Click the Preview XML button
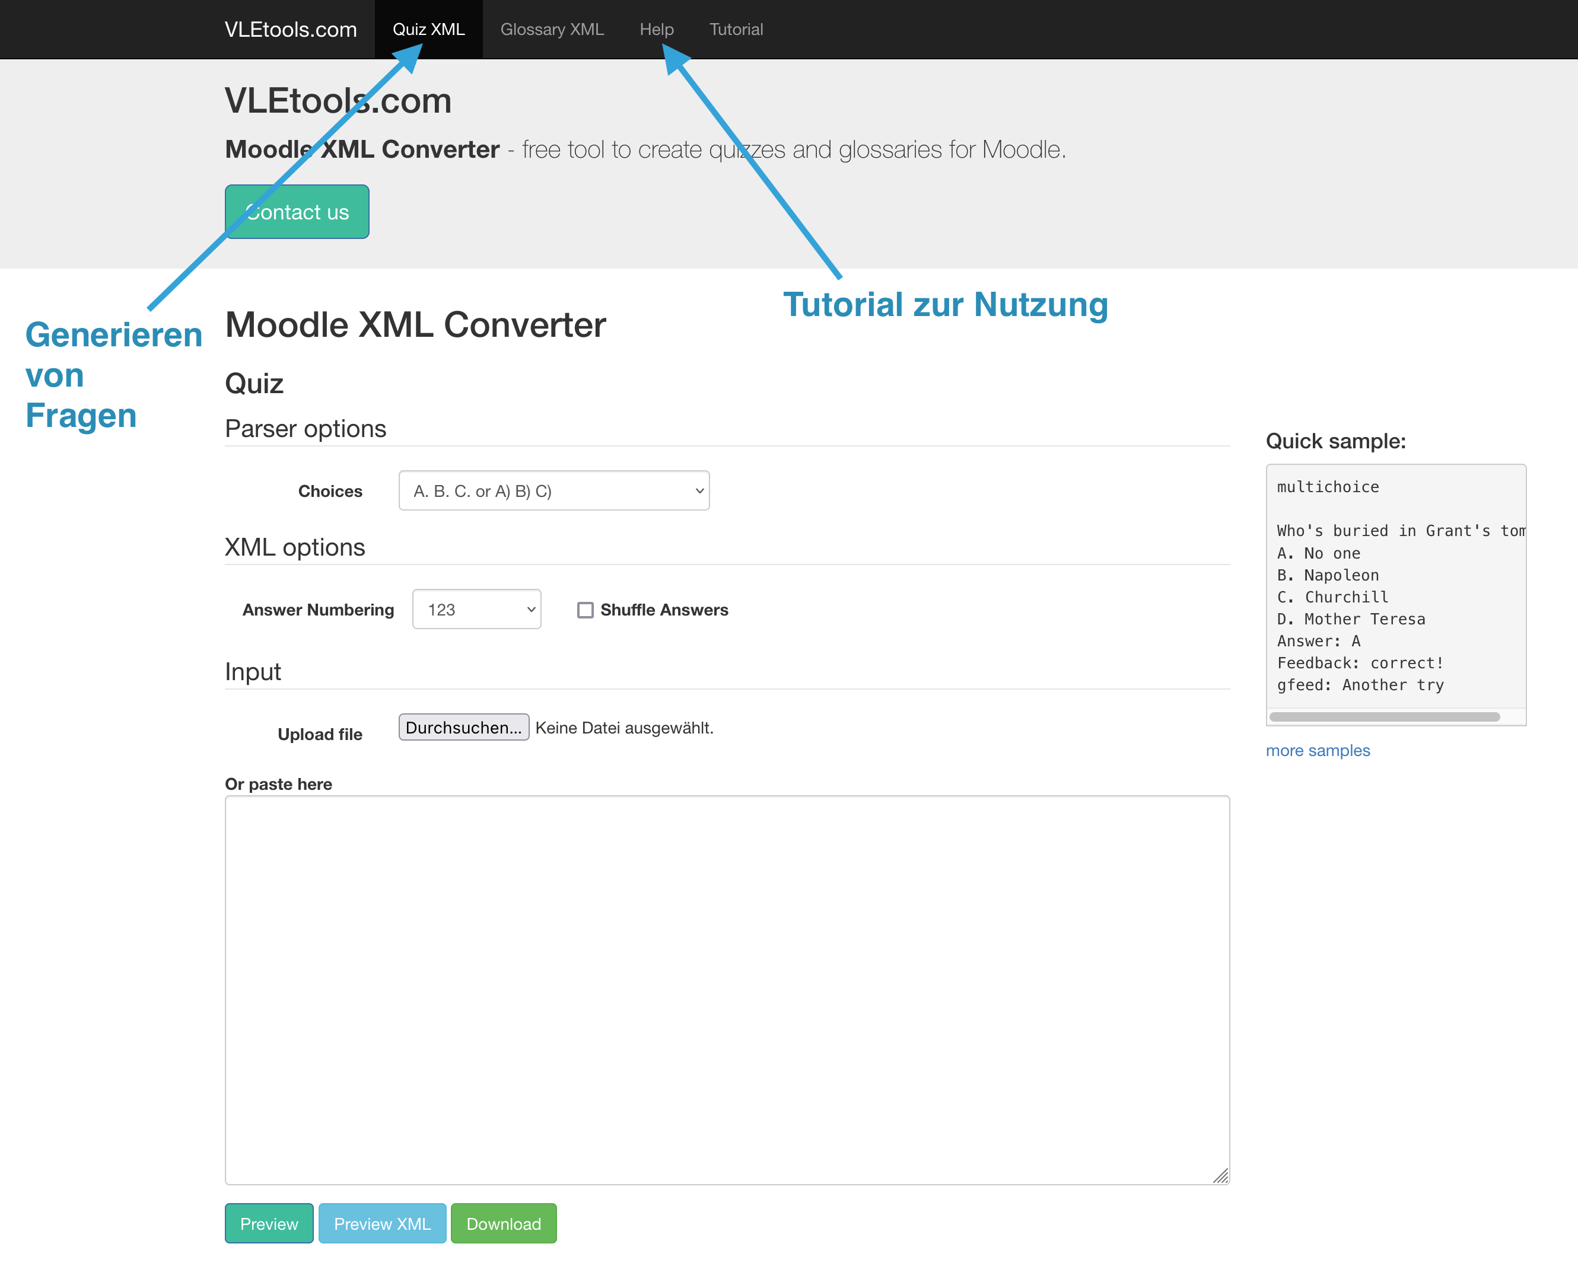The width and height of the screenshot is (1578, 1282). [x=382, y=1224]
